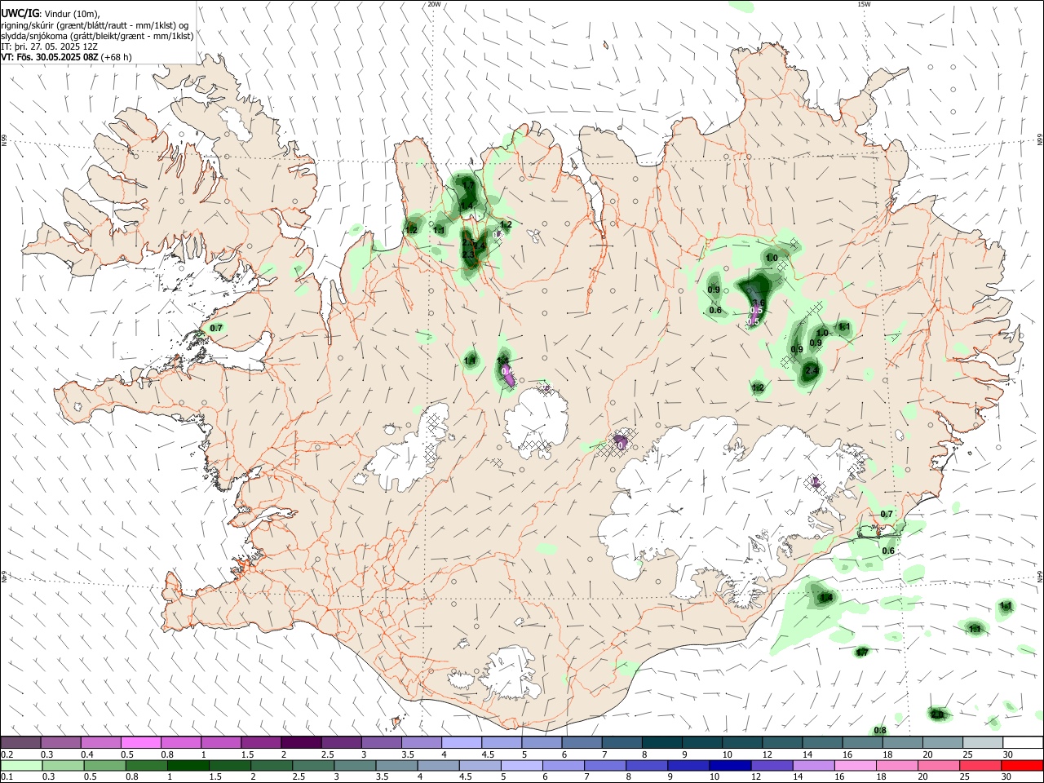Click the snow scale swatch labeled 0.4
This screenshot has width=1044, height=783.
point(100,742)
